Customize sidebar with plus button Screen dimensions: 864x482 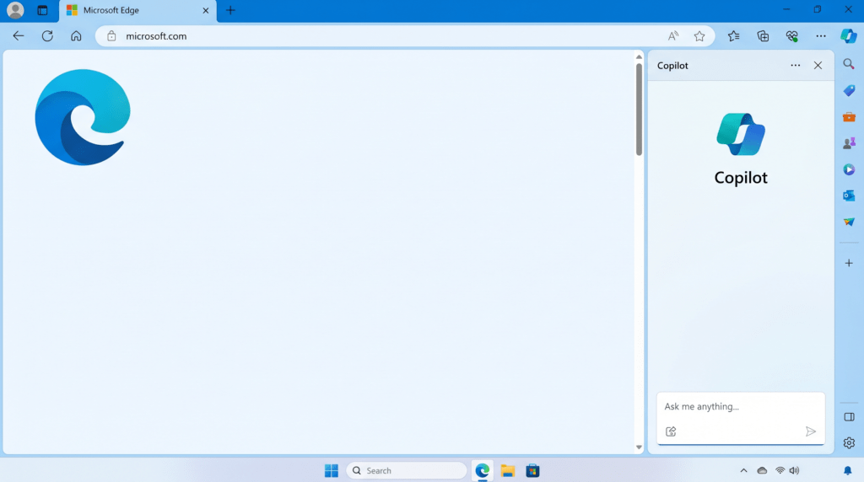click(x=849, y=263)
